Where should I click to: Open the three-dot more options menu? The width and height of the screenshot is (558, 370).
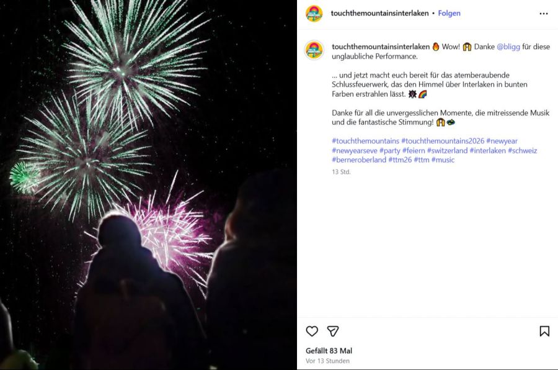point(543,14)
